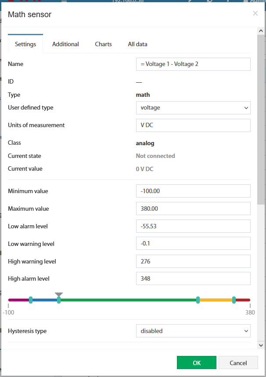Click the gray current value marker triangle
Screen dimensions: 266x377
coord(59,294)
